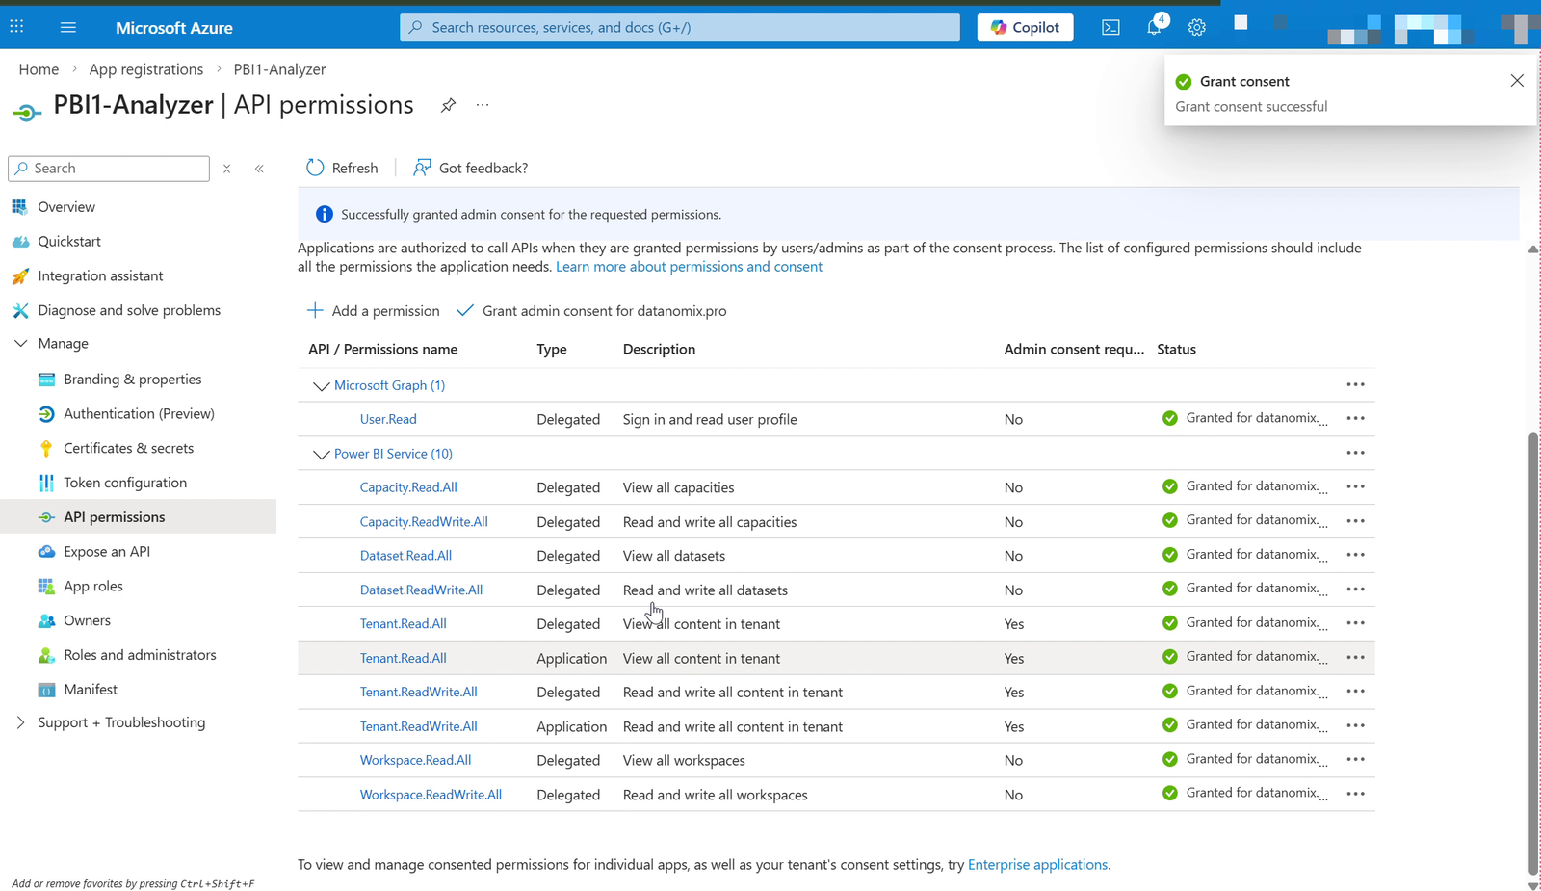Open Dataset.ReadWrite.All permission
The width and height of the screenshot is (1541, 891).
click(x=421, y=590)
